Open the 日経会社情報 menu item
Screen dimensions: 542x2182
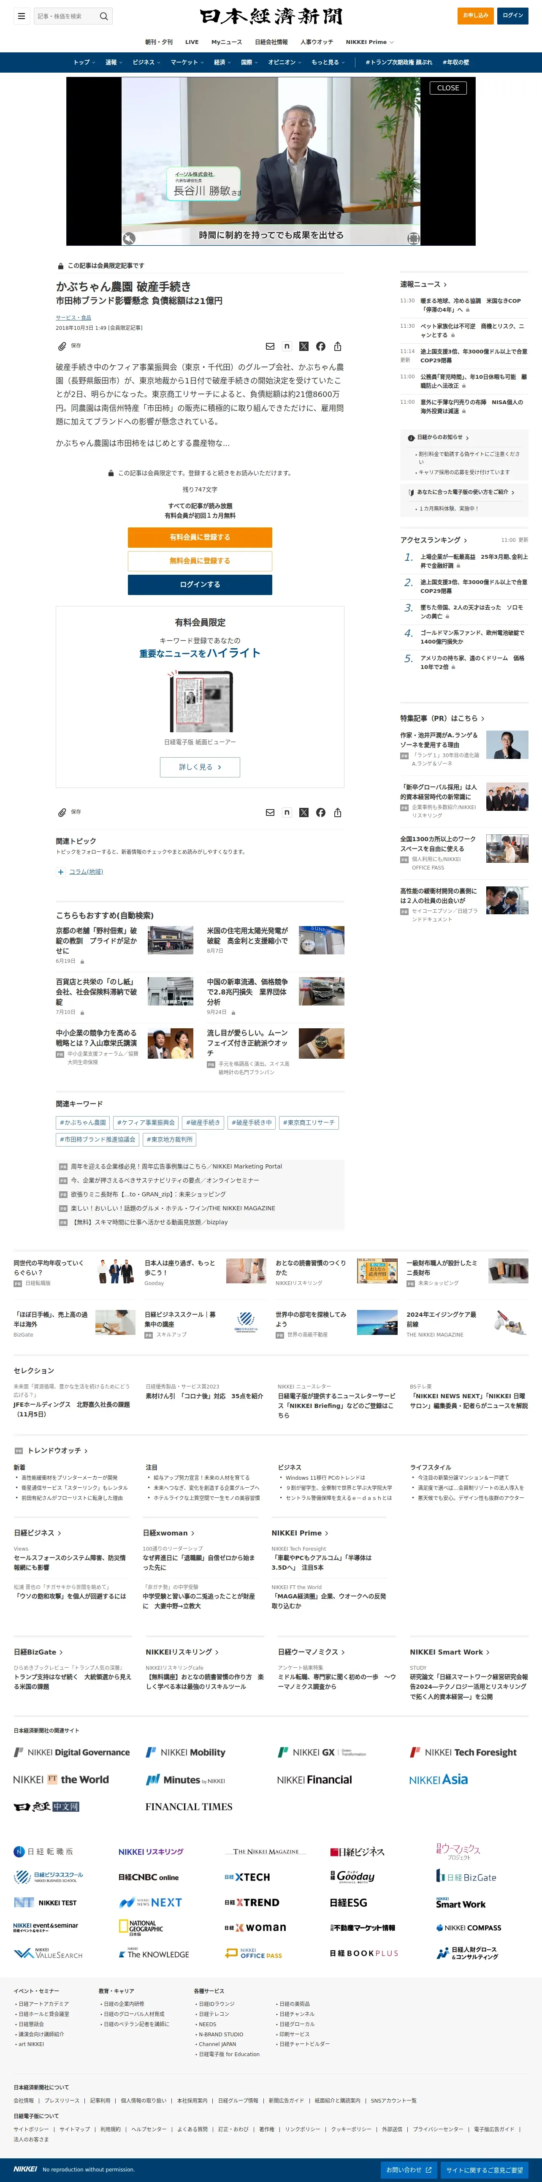(271, 41)
